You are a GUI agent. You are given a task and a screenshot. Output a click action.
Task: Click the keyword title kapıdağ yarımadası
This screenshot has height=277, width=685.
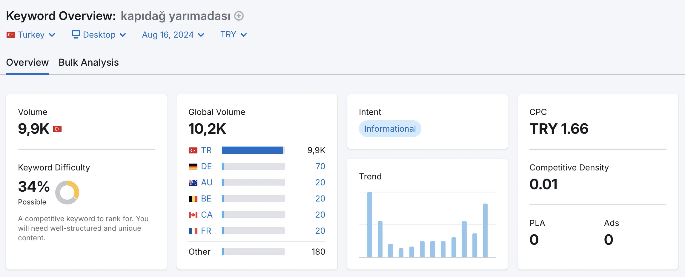click(x=176, y=16)
